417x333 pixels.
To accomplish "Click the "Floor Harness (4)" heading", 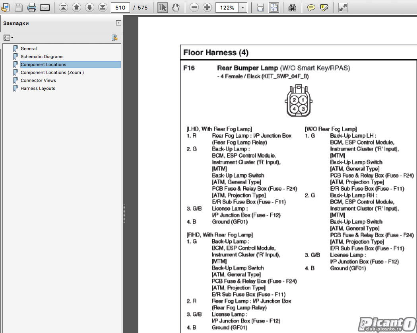I will tap(216, 53).
